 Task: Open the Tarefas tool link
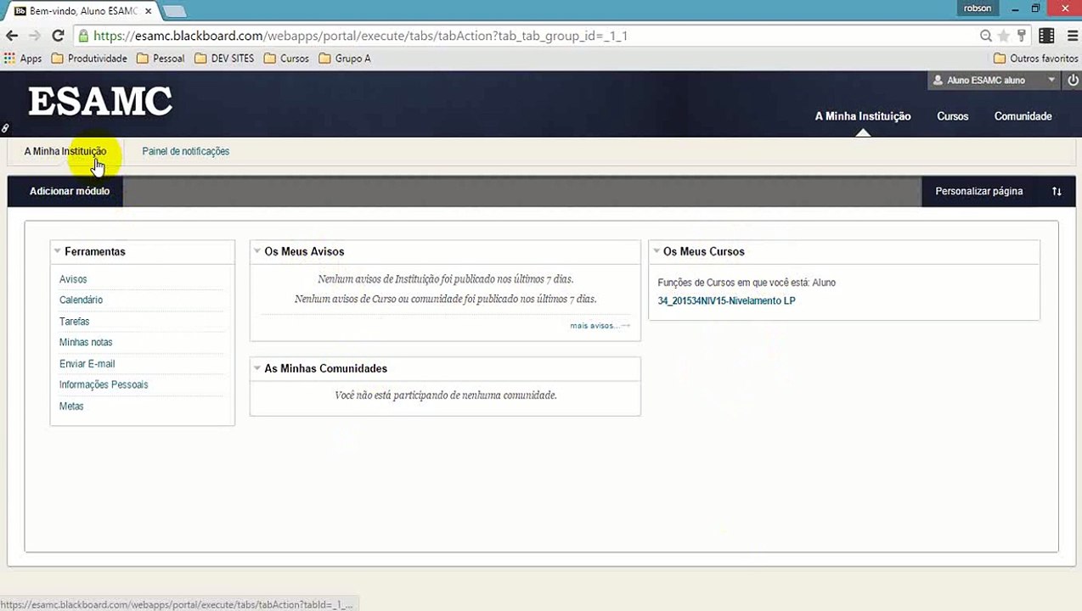point(74,322)
